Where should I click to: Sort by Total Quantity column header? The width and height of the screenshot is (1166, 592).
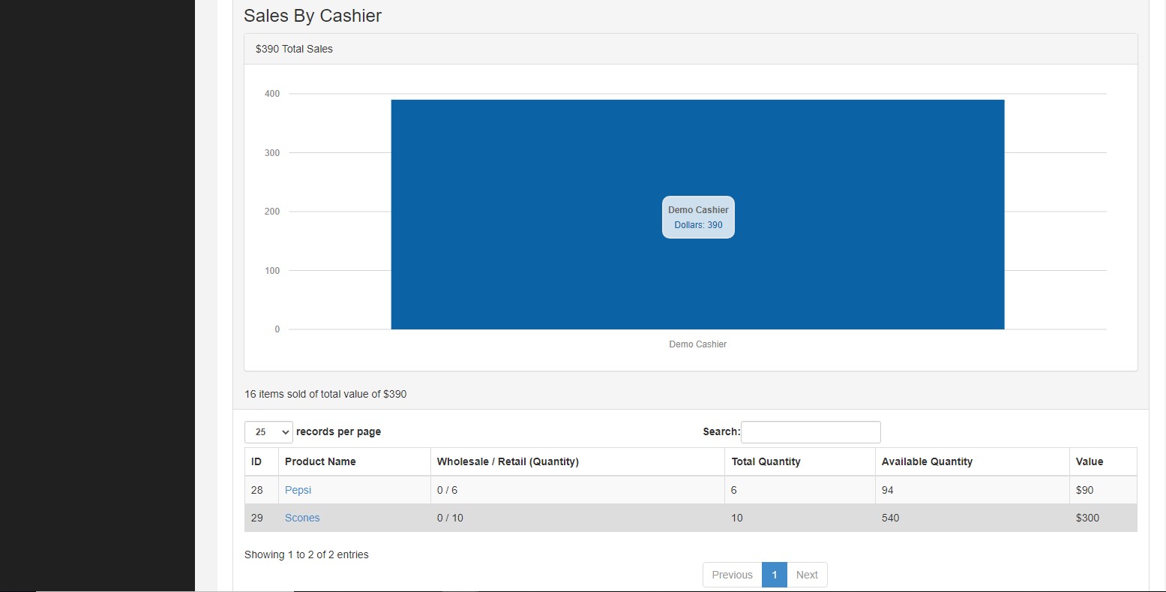[766, 461]
